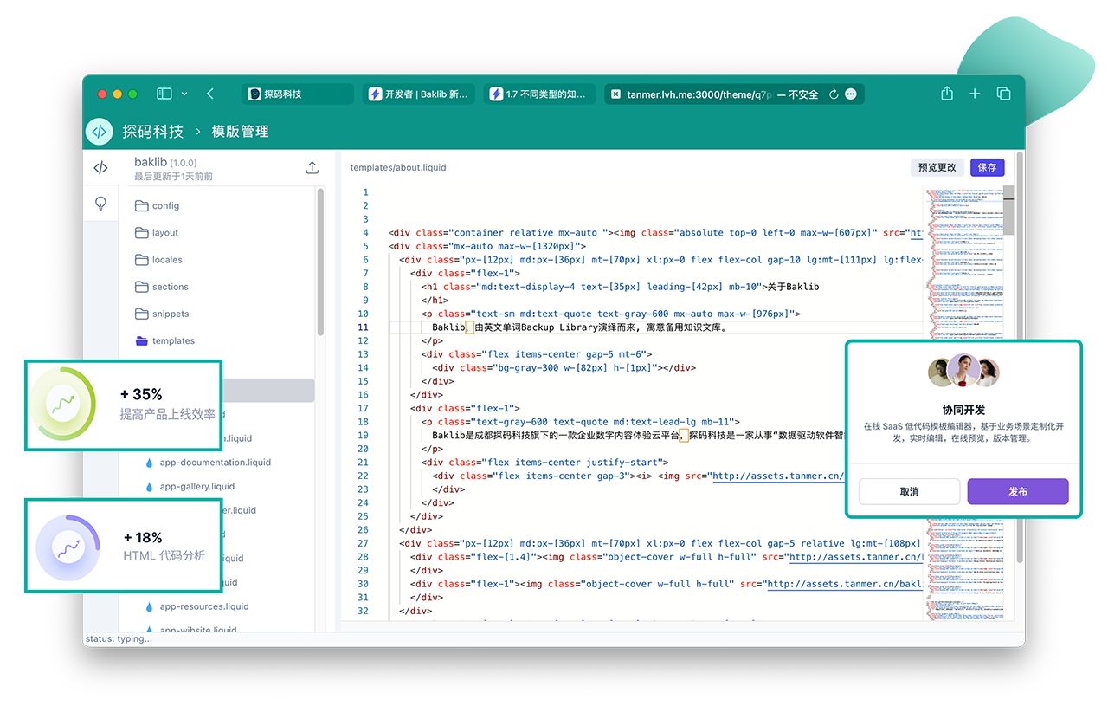The image size is (1108, 719).
Task: Click the editor vertical scrollbar thumb
Action: click(1009, 211)
